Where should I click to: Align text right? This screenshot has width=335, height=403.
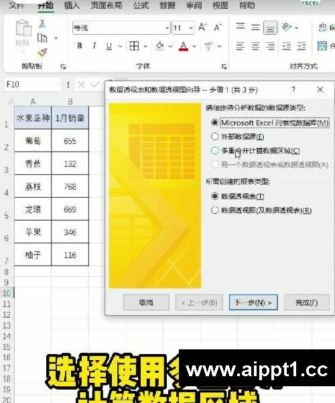[x=270, y=46]
